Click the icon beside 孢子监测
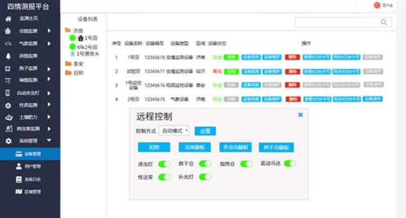The height and width of the screenshot is (218, 406). (8, 69)
